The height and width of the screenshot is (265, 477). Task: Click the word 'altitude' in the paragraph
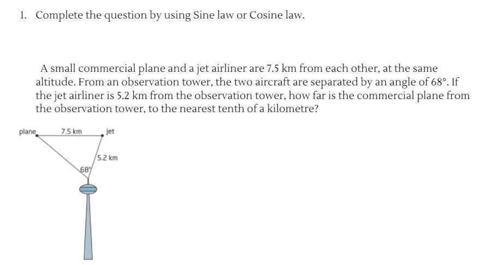click(x=54, y=82)
